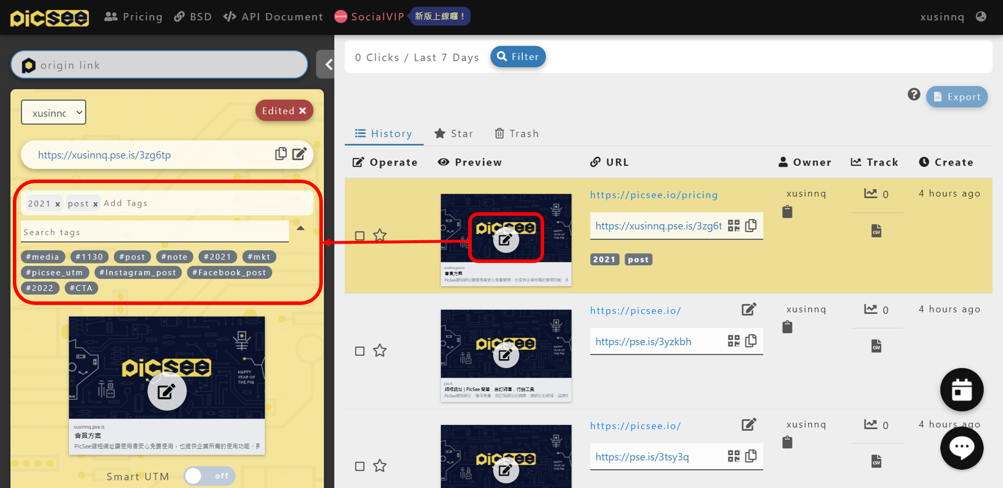
Task: Add the #picsee_utm tag
Action: click(x=55, y=272)
